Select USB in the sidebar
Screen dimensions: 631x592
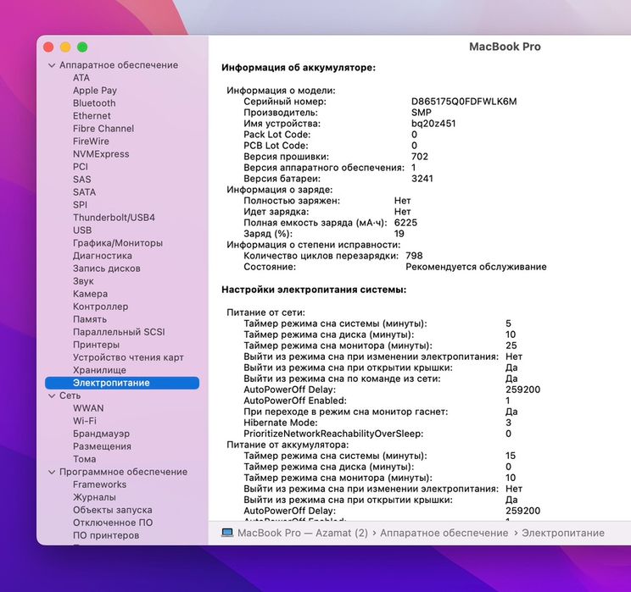point(82,230)
